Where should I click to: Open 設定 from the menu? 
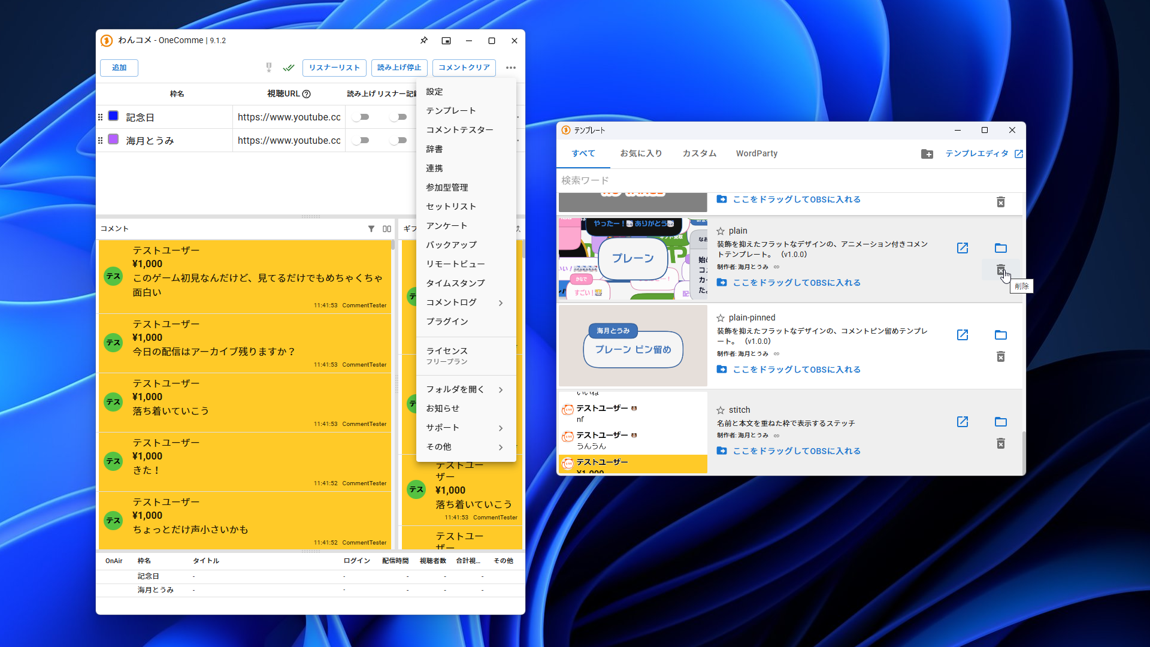point(466,92)
